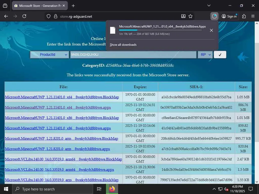The width and height of the screenshot is (259, 194).
Task: Open the RP ring dropdown
Action: point(205,55)
